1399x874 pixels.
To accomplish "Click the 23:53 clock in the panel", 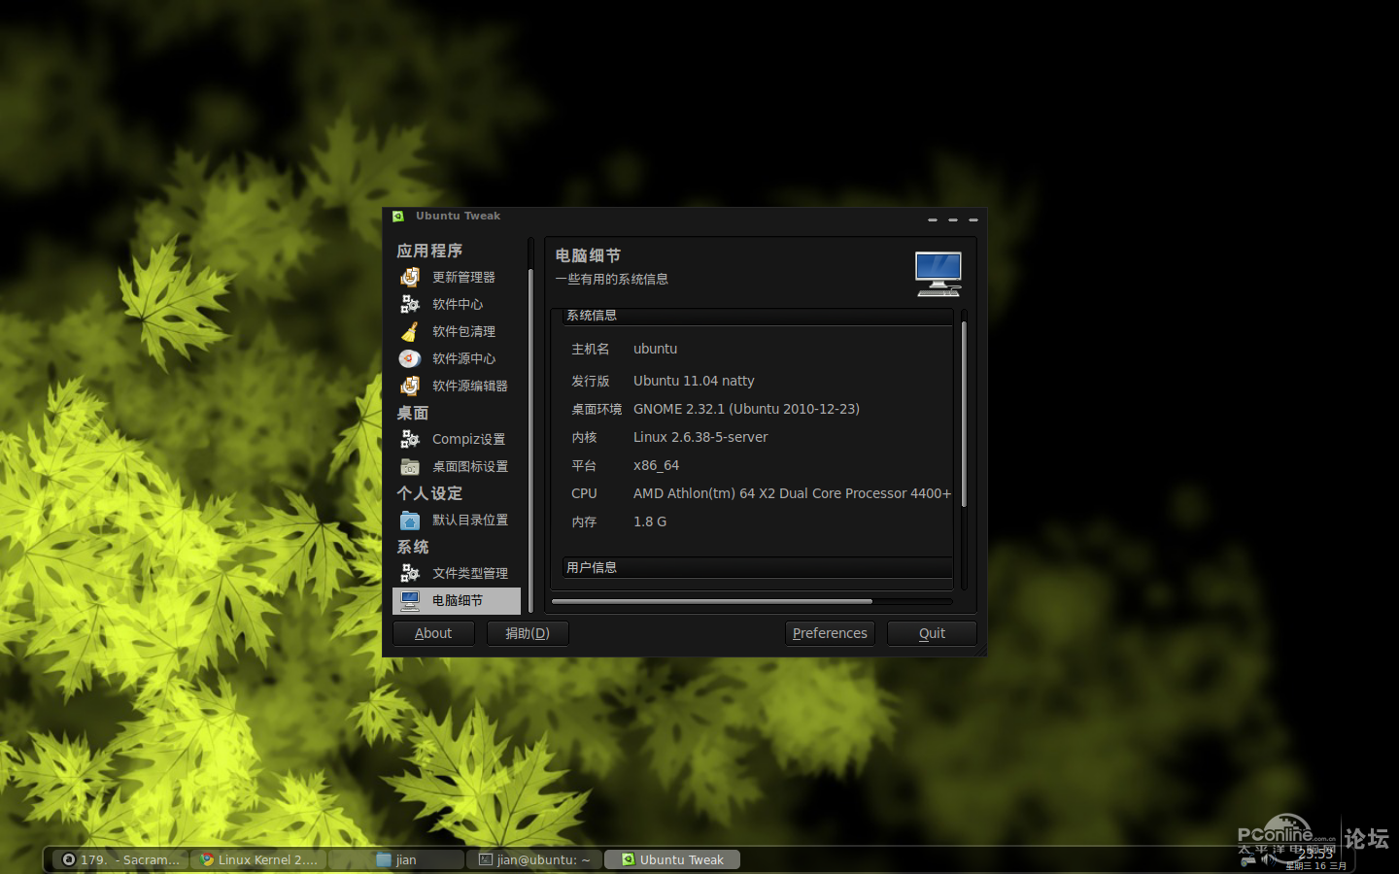I will 1315,855.
